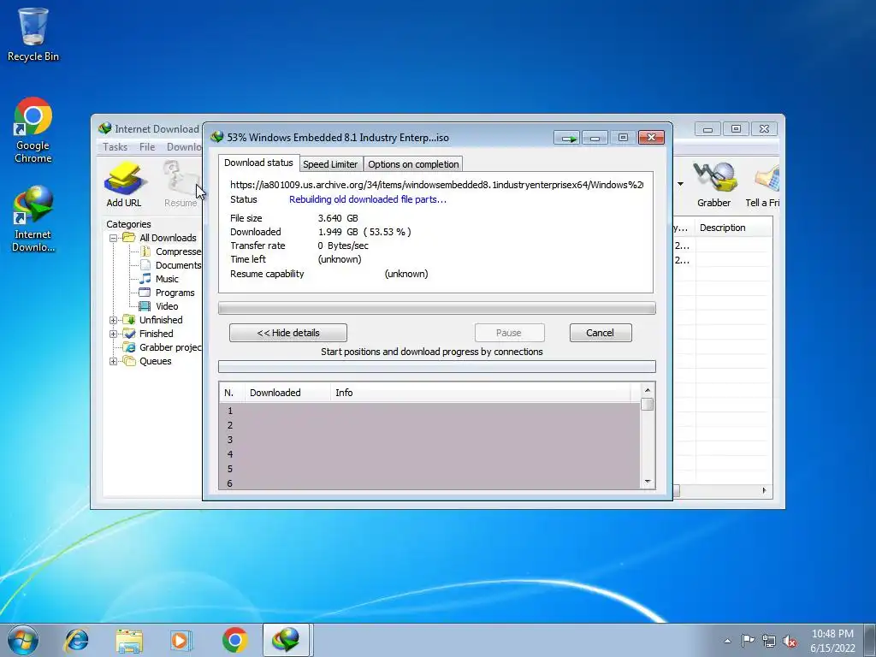
Task: Click the Rebuilding old downloaded file parts status
Action: point(368,199)
